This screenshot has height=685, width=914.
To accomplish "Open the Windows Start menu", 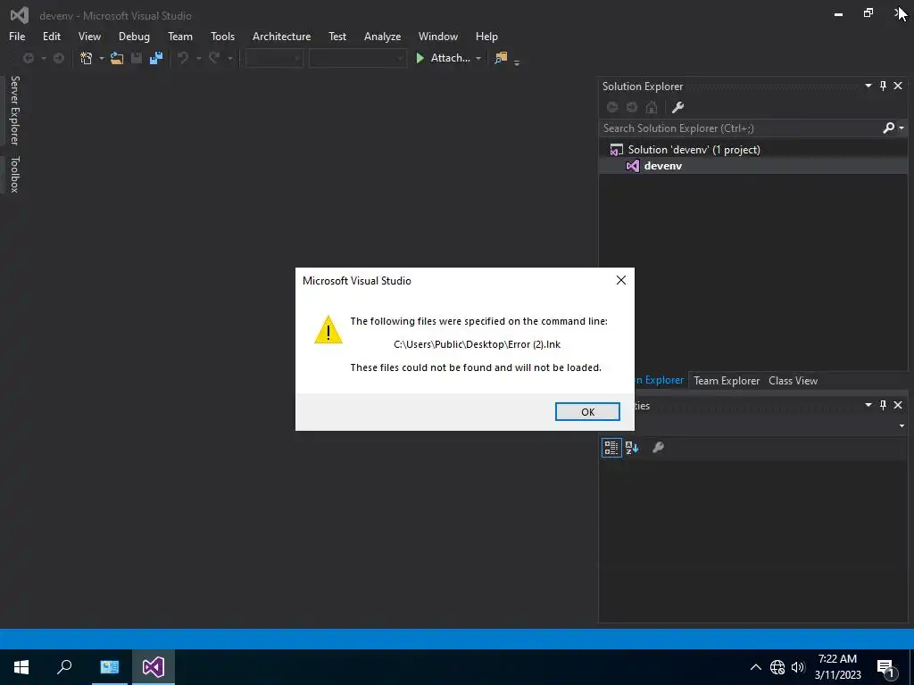I will 21,667.
